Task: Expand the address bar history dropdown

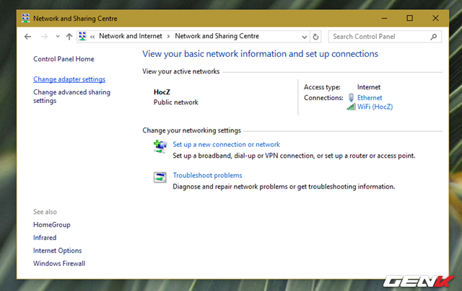Action: tap(304, 37)
